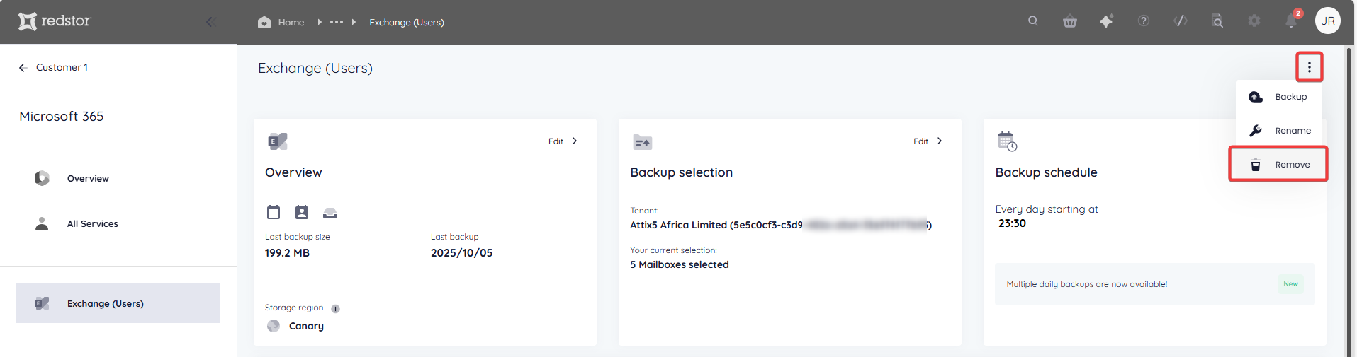Edit the Overview card

coord(556,141)
